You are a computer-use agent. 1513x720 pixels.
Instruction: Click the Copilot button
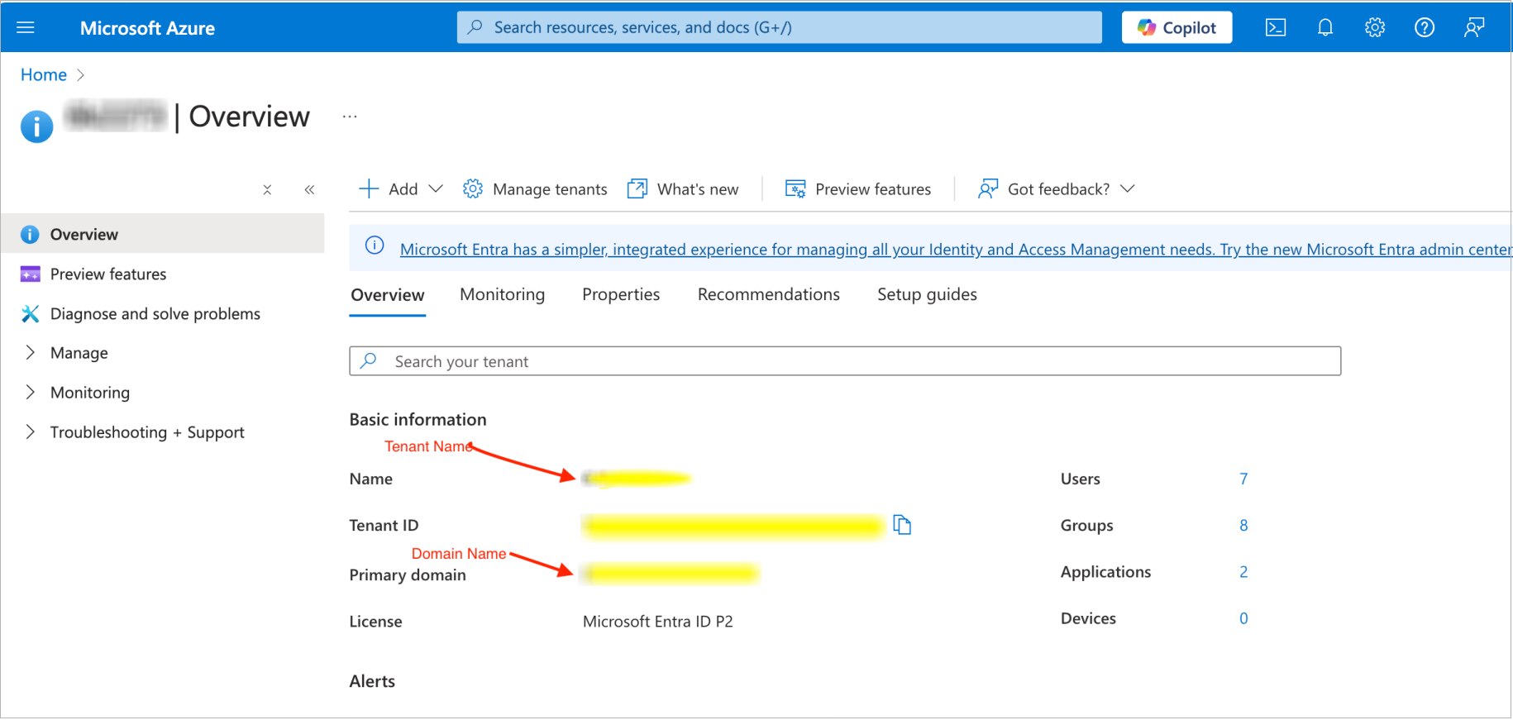pos(1177,27)
